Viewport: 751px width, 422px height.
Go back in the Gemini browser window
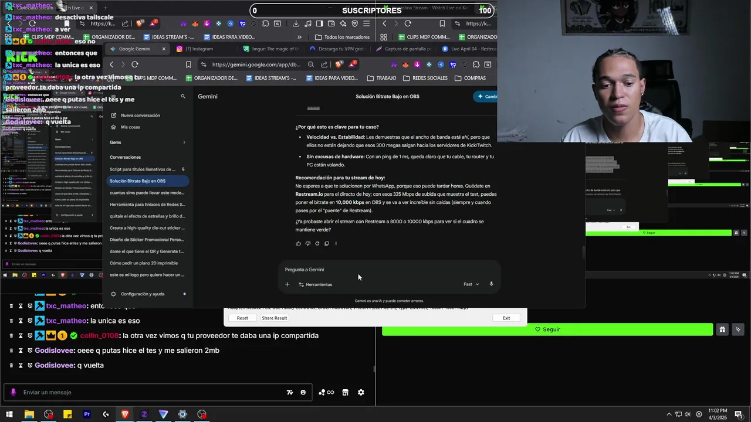tap(111, 64)
